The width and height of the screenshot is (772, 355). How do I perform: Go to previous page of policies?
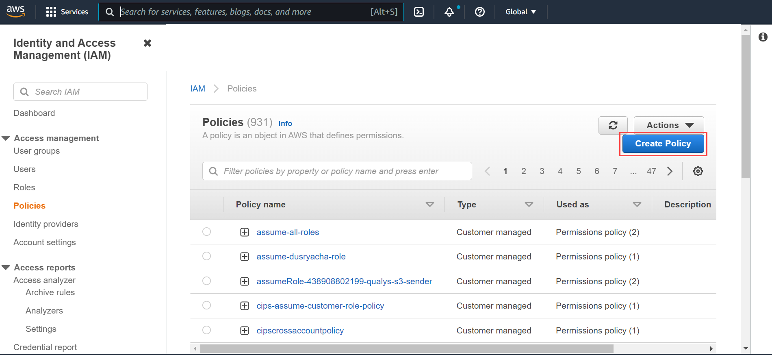[x=487, y=171]
